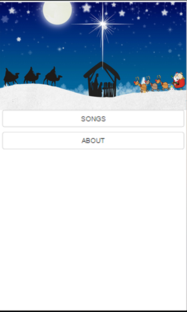Click Santa Claus in his sleigh

coord(178,80)
